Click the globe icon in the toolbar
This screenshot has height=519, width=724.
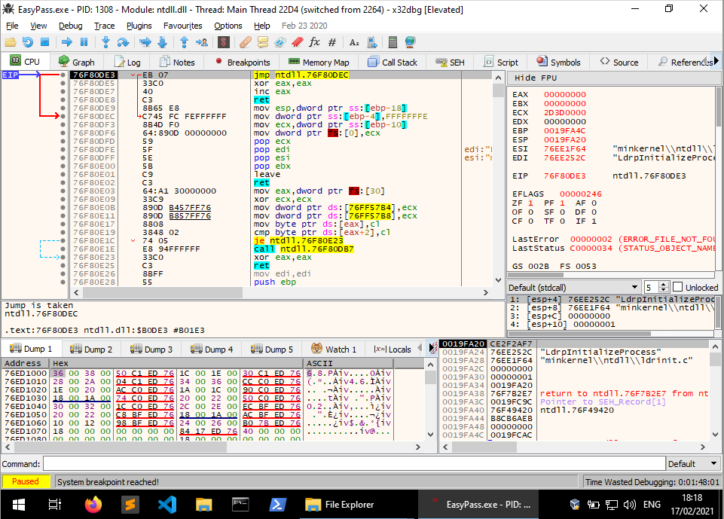pos(410,42)
